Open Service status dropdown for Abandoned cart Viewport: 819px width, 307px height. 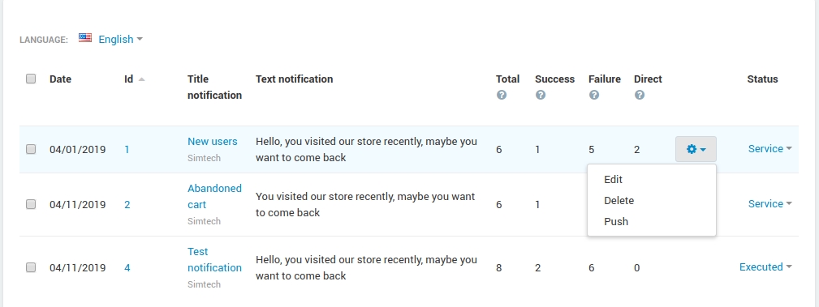click(770, 204)
